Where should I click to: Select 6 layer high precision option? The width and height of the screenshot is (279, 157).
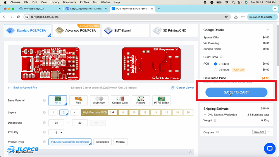coord(112,112)
